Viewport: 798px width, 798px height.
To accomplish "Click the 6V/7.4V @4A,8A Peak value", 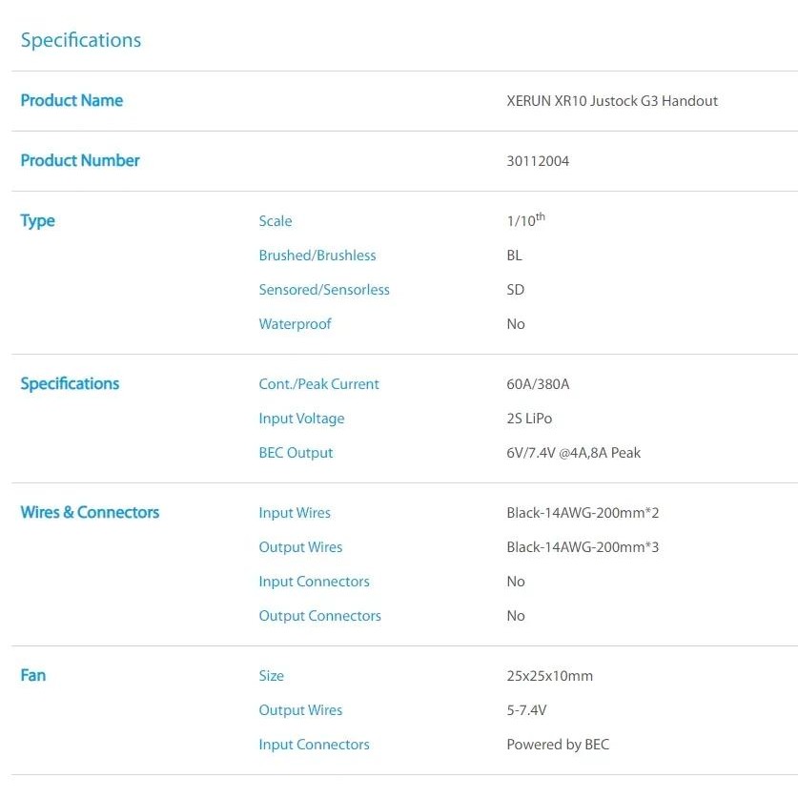I will (573, 453).
